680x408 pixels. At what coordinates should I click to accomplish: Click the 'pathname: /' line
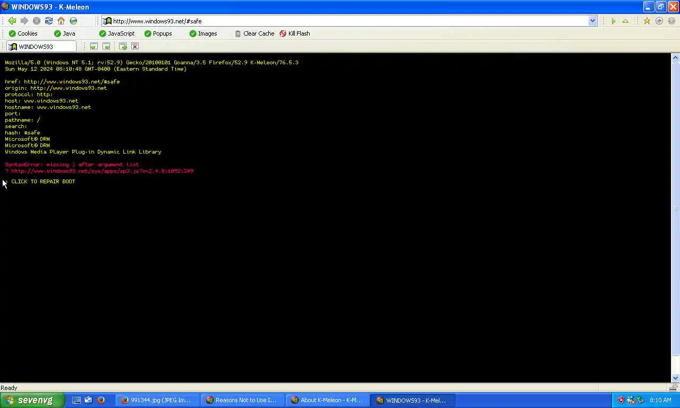click(x=22, y=120)
